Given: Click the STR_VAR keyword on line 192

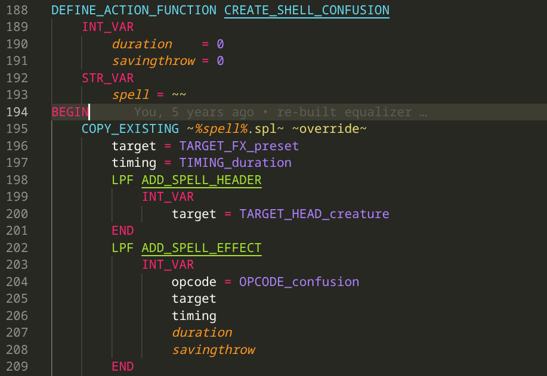Looking at the screenshot, I should click(107, 77).
